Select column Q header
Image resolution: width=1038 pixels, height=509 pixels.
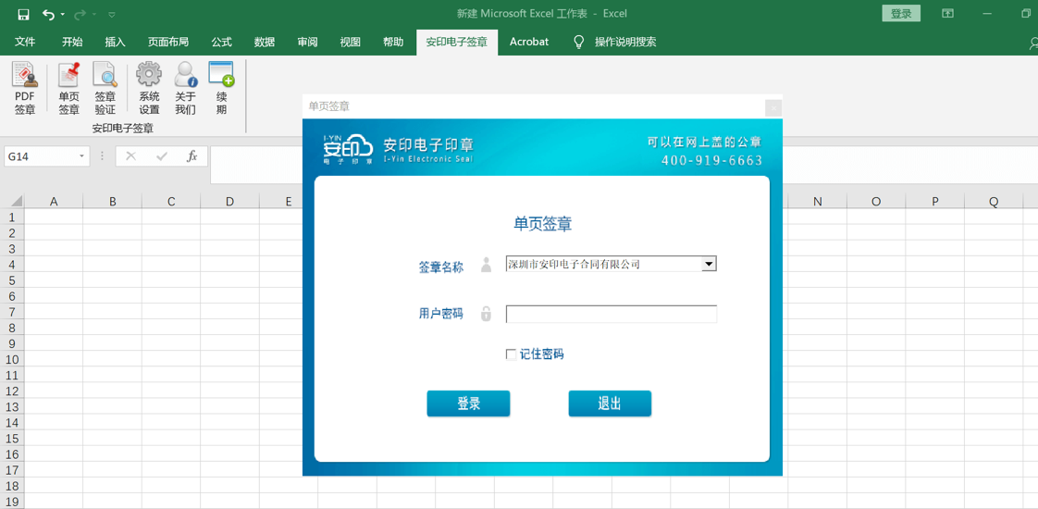click(994, 201)
